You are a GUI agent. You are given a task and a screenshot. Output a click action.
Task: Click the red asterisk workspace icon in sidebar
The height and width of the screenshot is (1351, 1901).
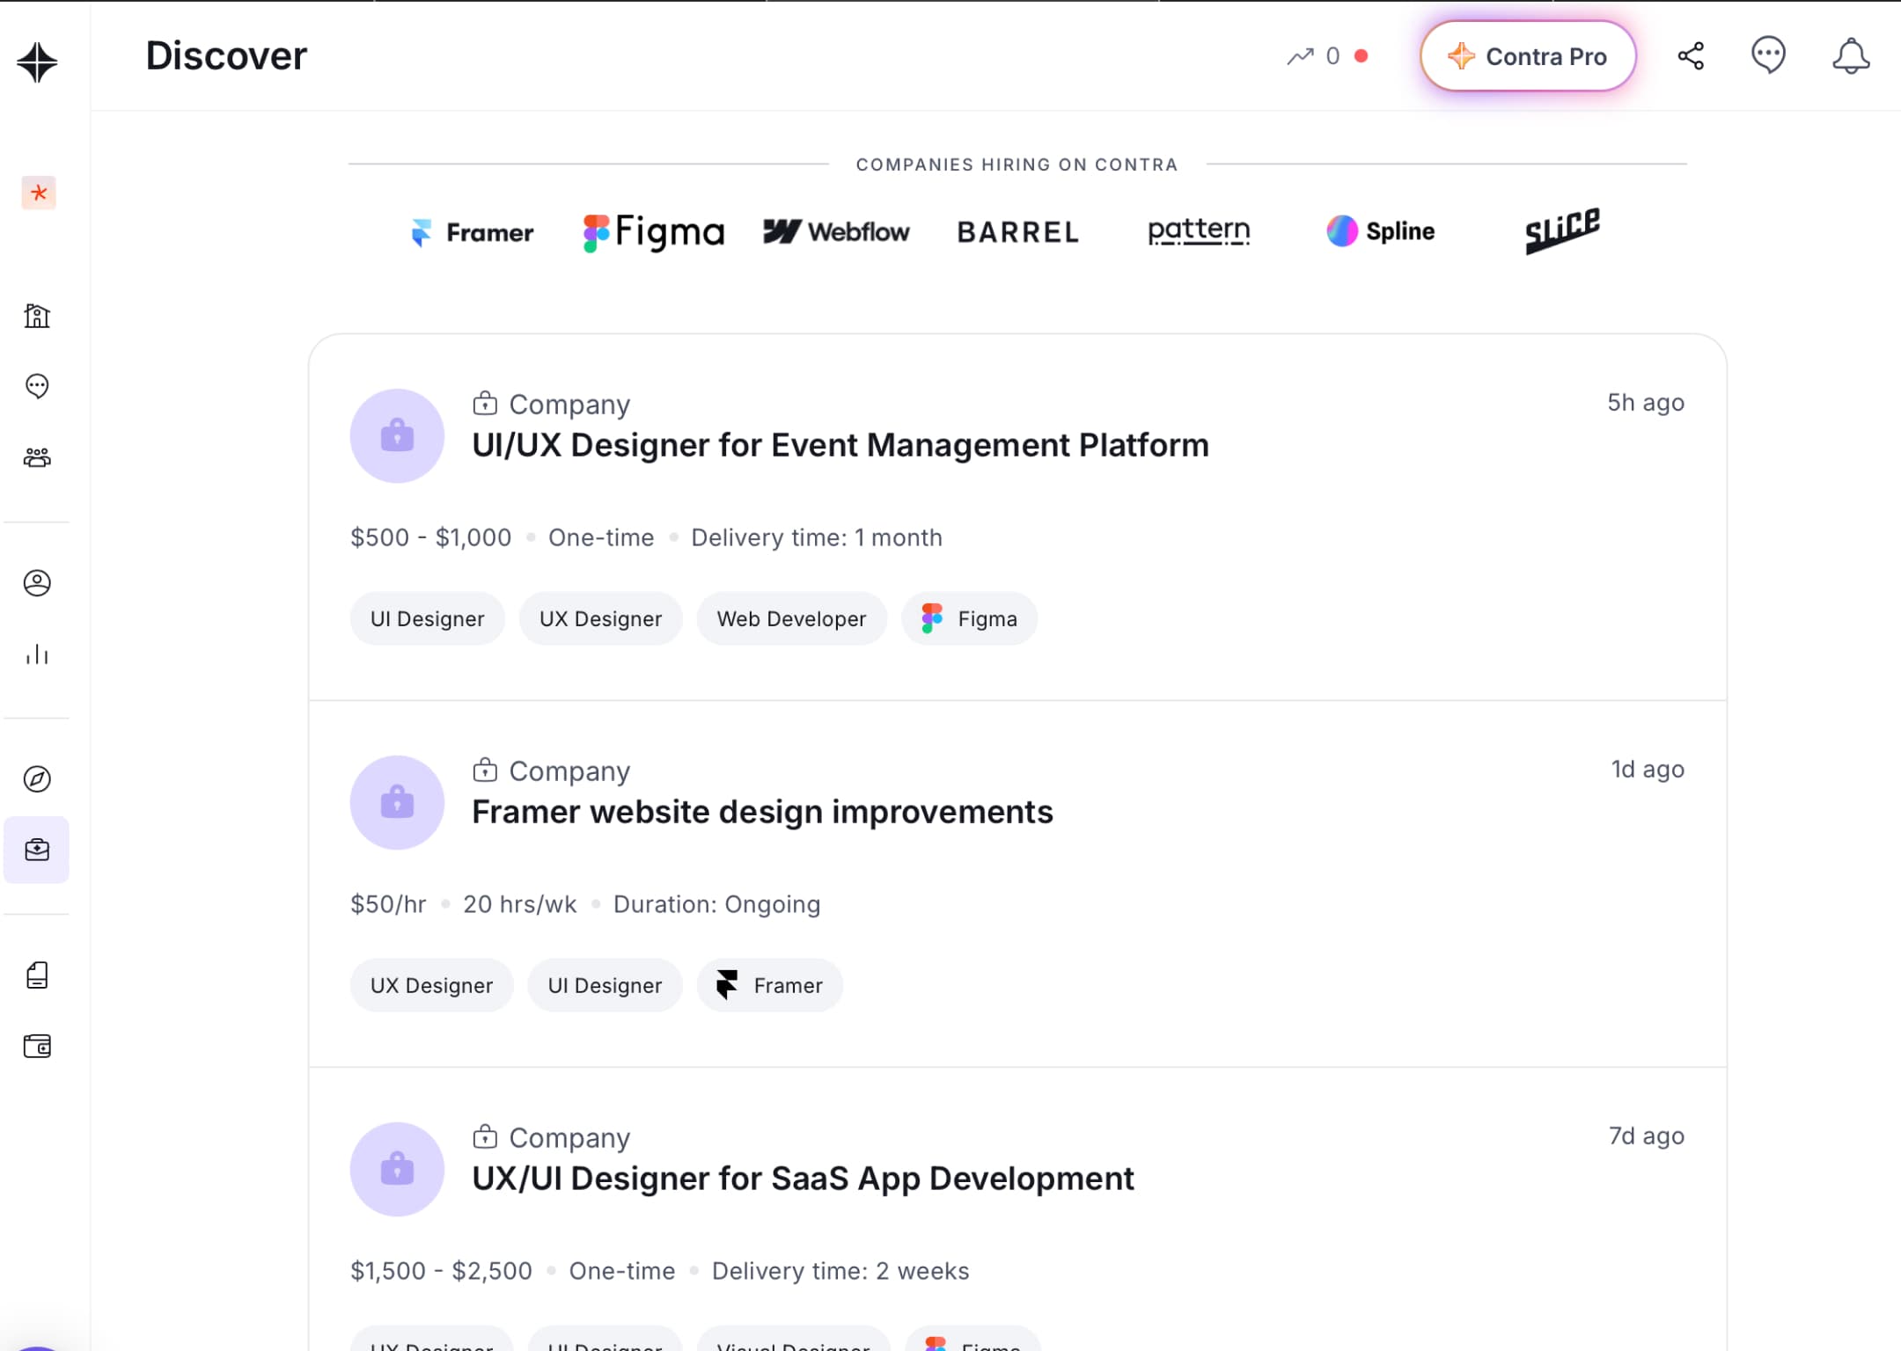(38, 193)
